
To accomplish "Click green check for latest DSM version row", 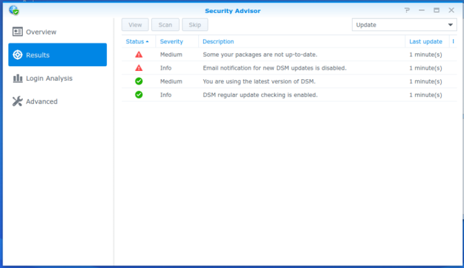I will 139,81.
